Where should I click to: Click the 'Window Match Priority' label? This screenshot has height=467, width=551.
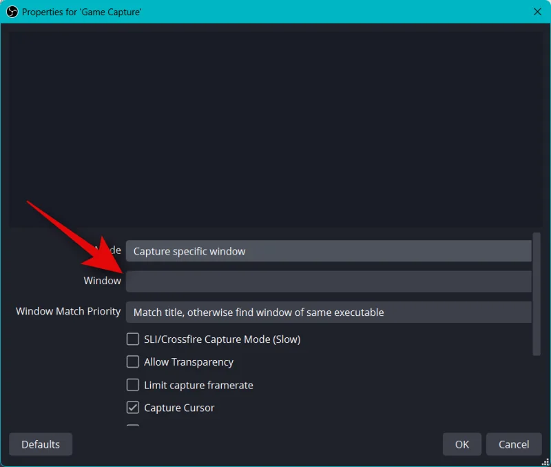pos(68,311)
